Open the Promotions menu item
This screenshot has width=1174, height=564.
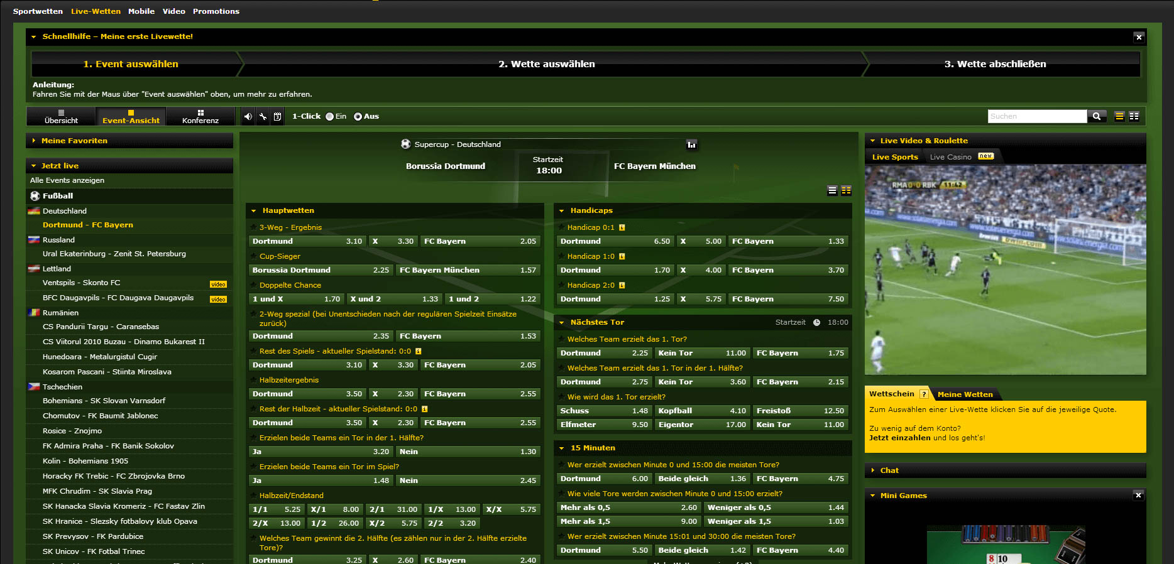pos(216,11)
